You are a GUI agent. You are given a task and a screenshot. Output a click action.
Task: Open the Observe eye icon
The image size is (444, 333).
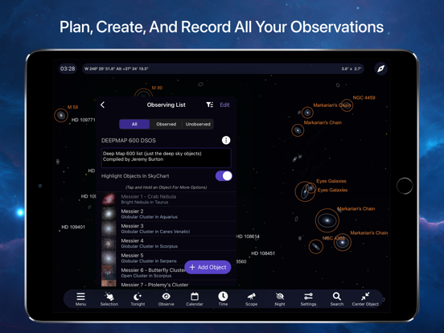(x=166, y=299)
